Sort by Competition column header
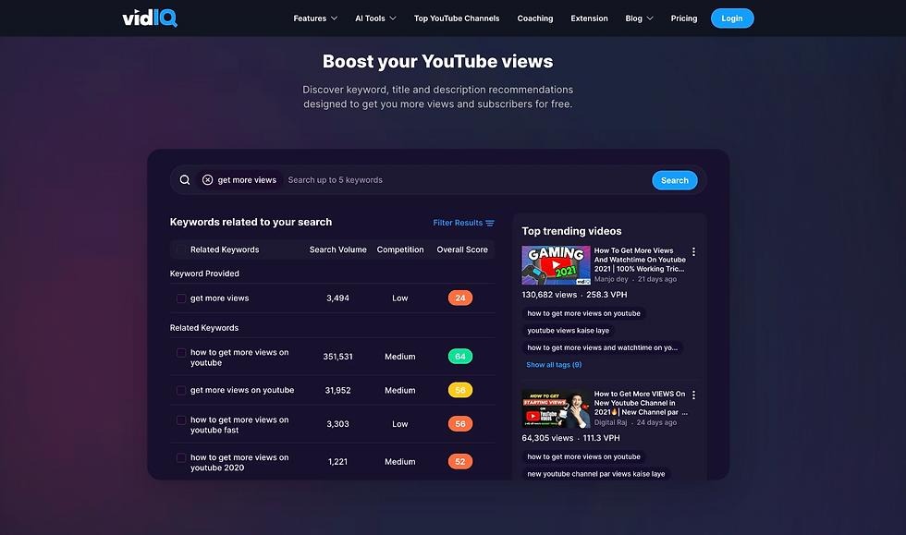 tap(399, 249)
